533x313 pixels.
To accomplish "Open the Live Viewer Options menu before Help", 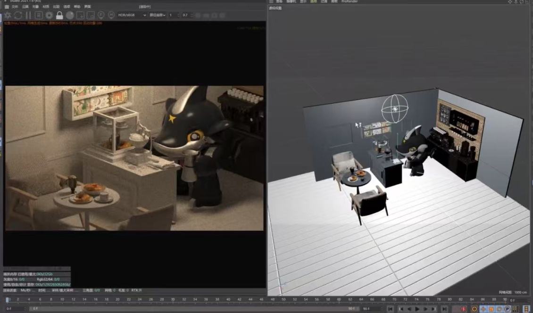I will click(67, 7).
